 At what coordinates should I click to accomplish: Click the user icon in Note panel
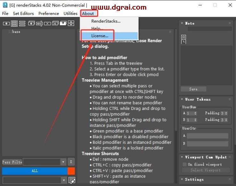tap(184, 37)
